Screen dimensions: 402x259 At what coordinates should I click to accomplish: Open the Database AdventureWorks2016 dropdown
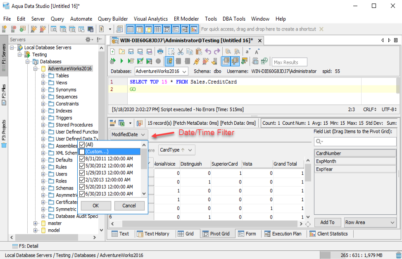162,71
